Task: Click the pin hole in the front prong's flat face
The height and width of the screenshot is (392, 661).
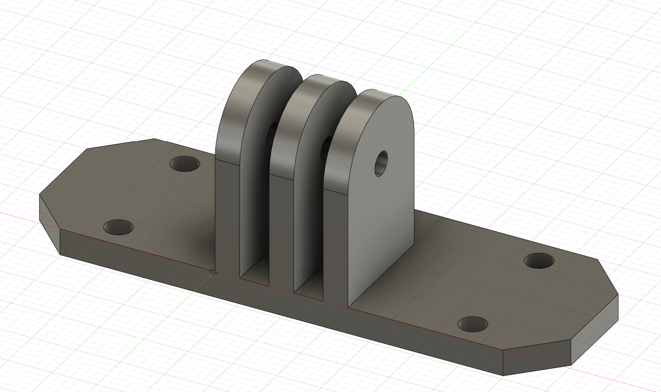Action: tap(381, 164)
